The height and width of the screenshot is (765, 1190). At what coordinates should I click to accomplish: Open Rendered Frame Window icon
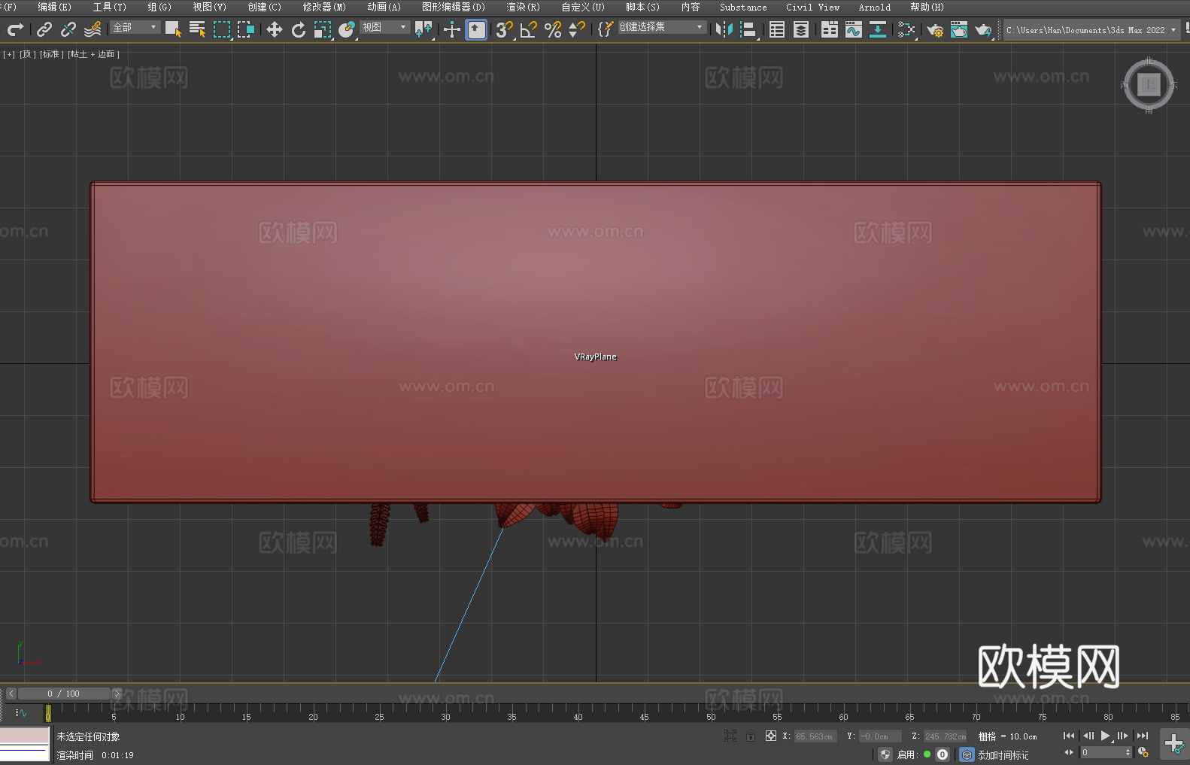(x=959, y=29)
